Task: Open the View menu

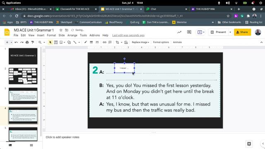Action: pos(31,35)
